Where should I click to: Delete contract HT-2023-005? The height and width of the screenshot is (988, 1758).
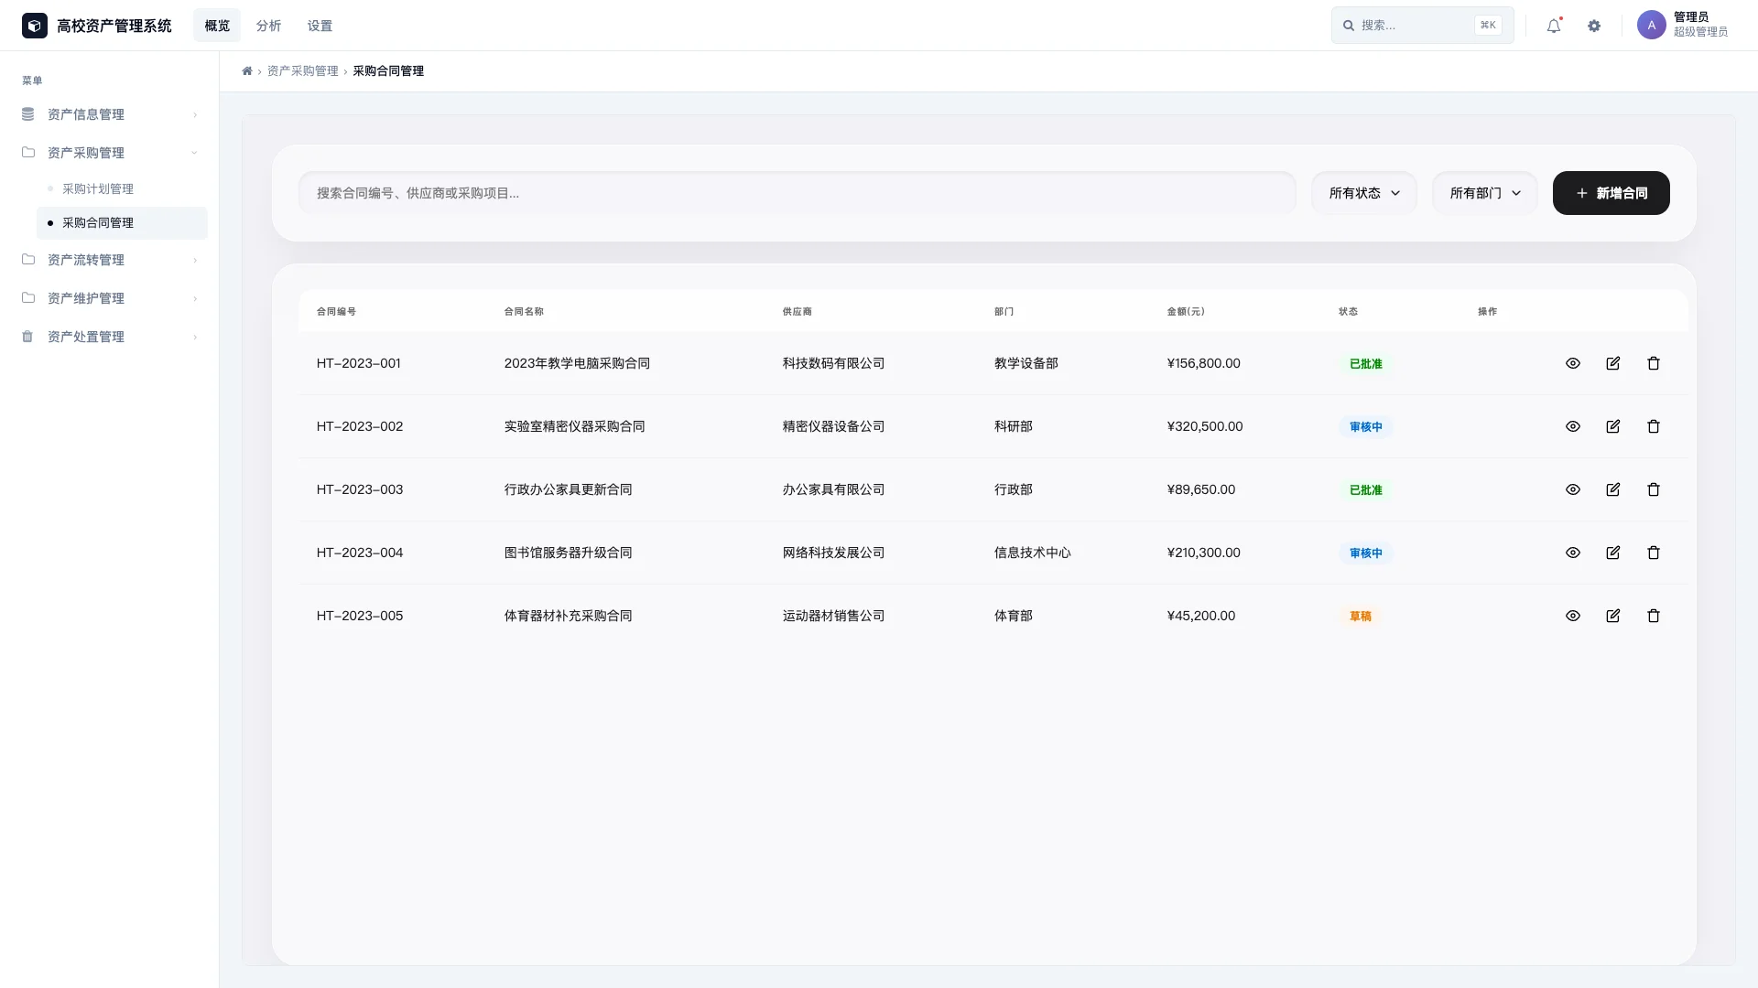tap(1654, 616)
